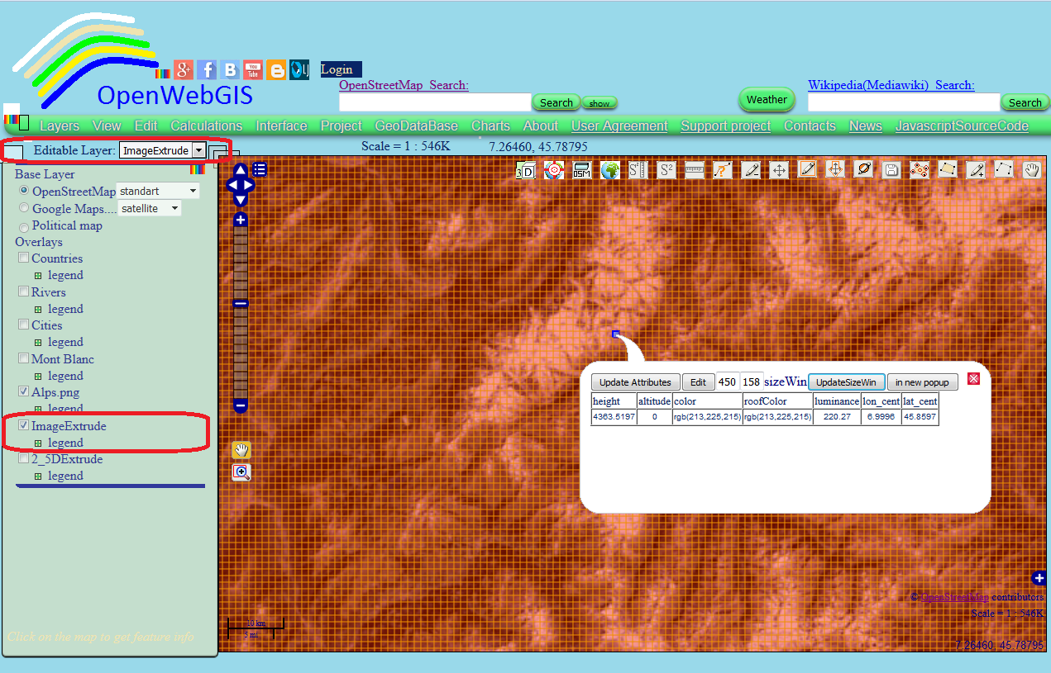Click the globe map tool icon
Image resolution: width=1051 pixels, height=673 pixels.
610,170
